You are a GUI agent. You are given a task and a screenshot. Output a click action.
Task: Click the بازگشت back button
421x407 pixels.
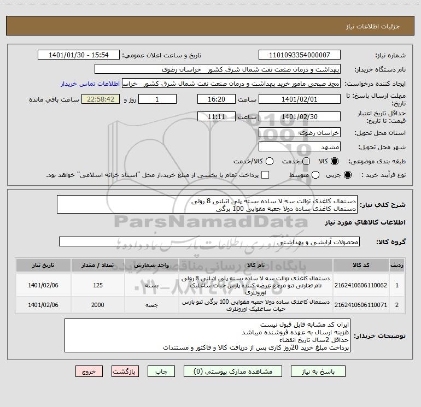tap(125, 371)
